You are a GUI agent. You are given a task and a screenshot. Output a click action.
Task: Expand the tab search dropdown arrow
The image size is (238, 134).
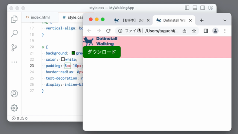coord(225,20)
